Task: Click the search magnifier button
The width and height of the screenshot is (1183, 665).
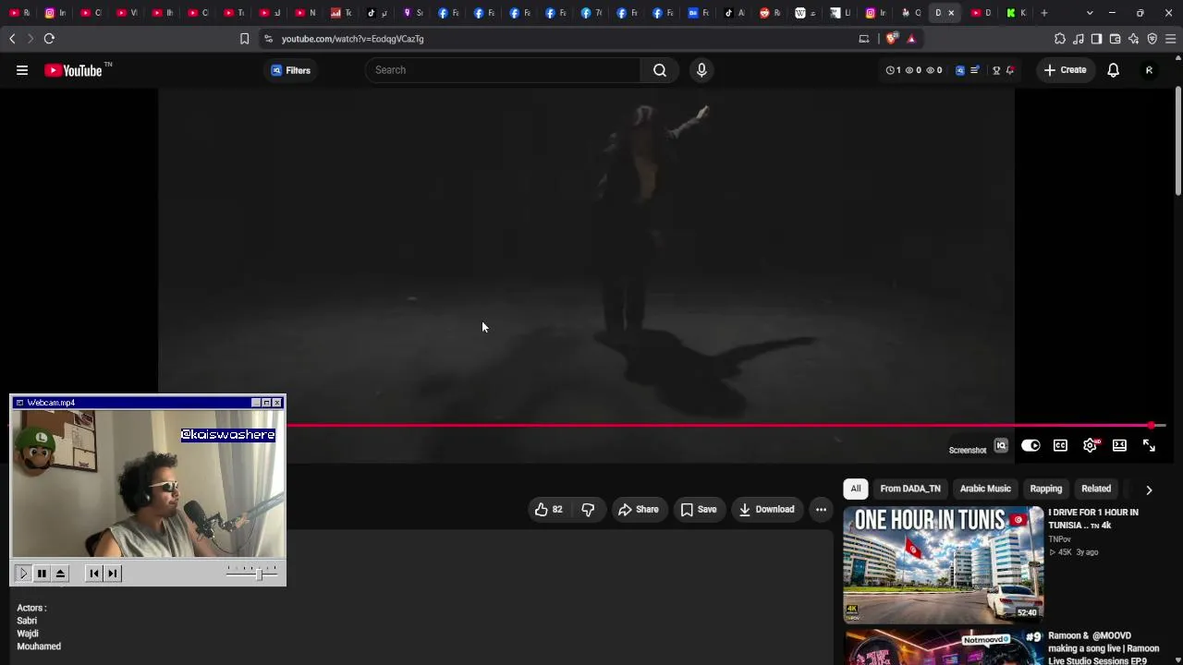Action: pyautogui.click(x=660, y=70)
